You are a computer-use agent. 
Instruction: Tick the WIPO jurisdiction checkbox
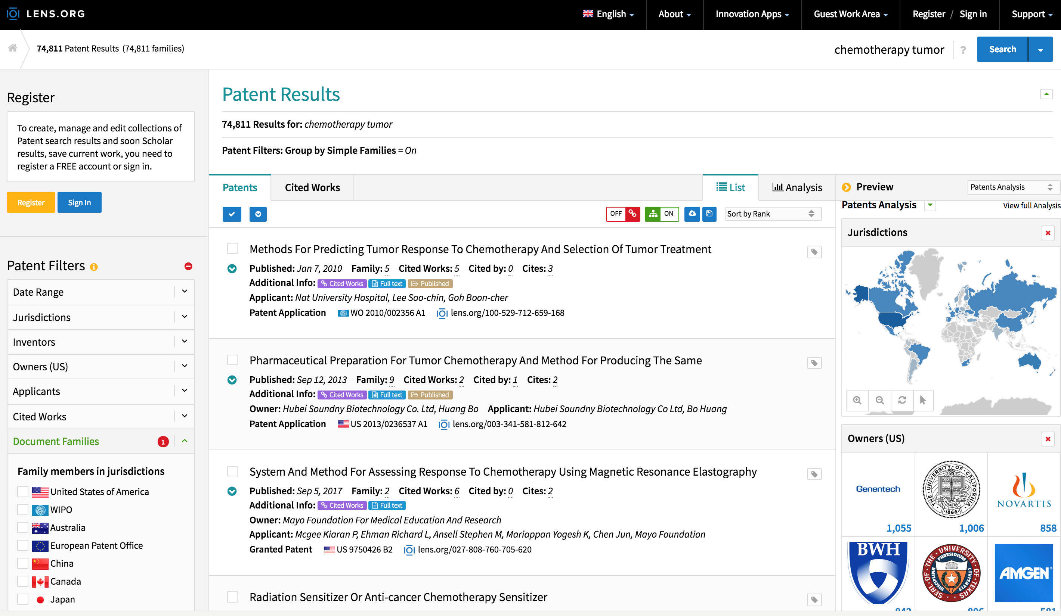point(23,510)
